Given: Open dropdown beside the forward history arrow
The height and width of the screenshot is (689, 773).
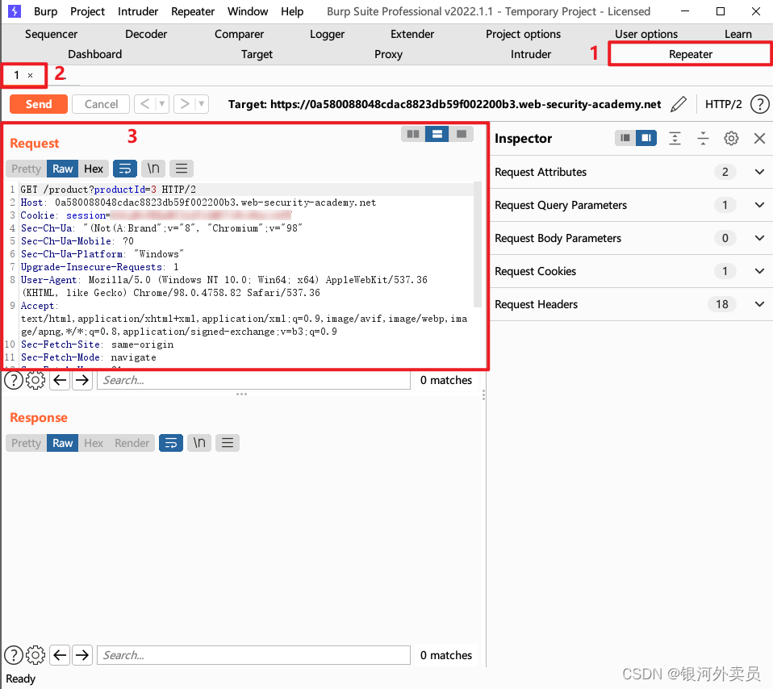Looking at the screenshot, I should 201,104.
